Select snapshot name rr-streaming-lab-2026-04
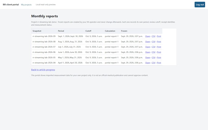This screenshot has width=208, height=130. [x=44, y=63]
